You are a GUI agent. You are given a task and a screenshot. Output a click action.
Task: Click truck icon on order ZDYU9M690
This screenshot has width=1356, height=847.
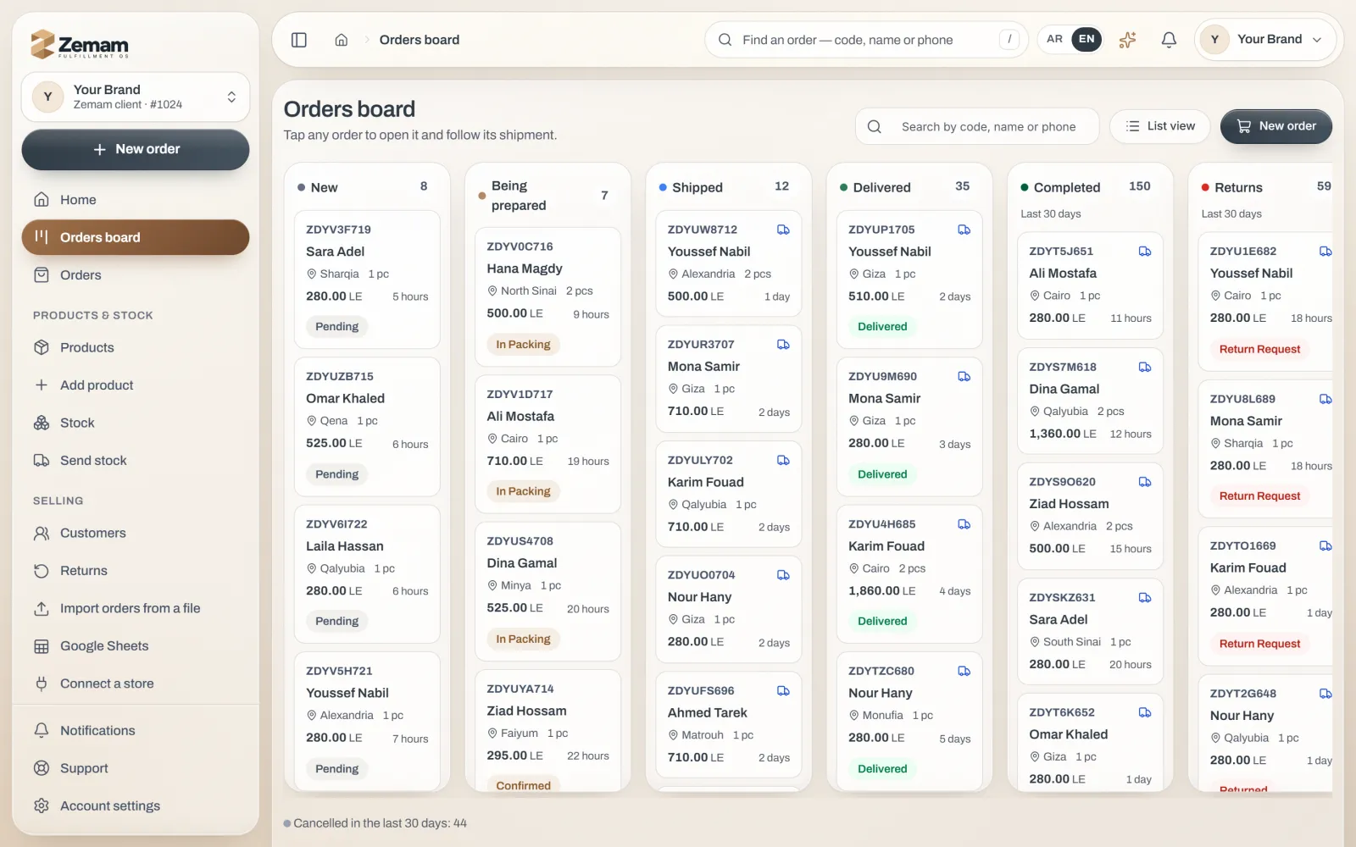[964, 376]
